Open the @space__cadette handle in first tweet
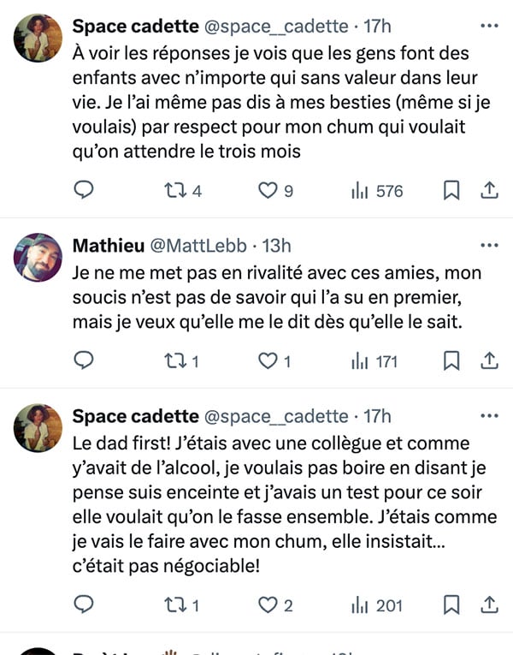The height and width of the screenshot is (655, 513). pos(276,27)
